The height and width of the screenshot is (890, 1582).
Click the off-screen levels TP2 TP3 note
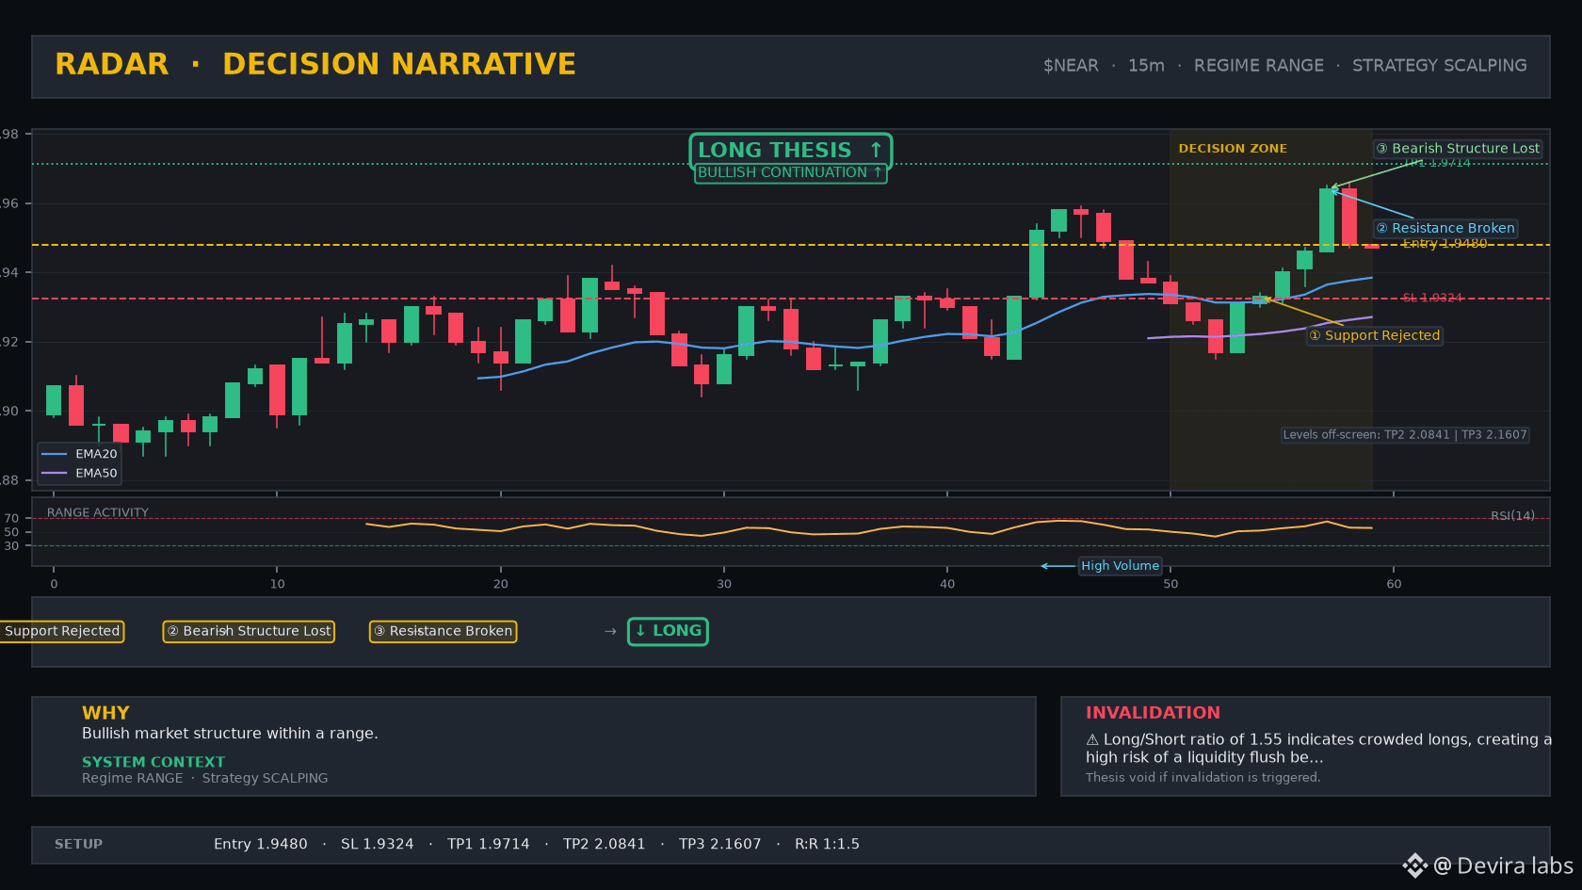[x=1405, y=435]
